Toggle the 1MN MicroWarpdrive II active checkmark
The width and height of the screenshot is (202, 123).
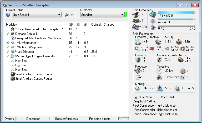click(8, 47)
